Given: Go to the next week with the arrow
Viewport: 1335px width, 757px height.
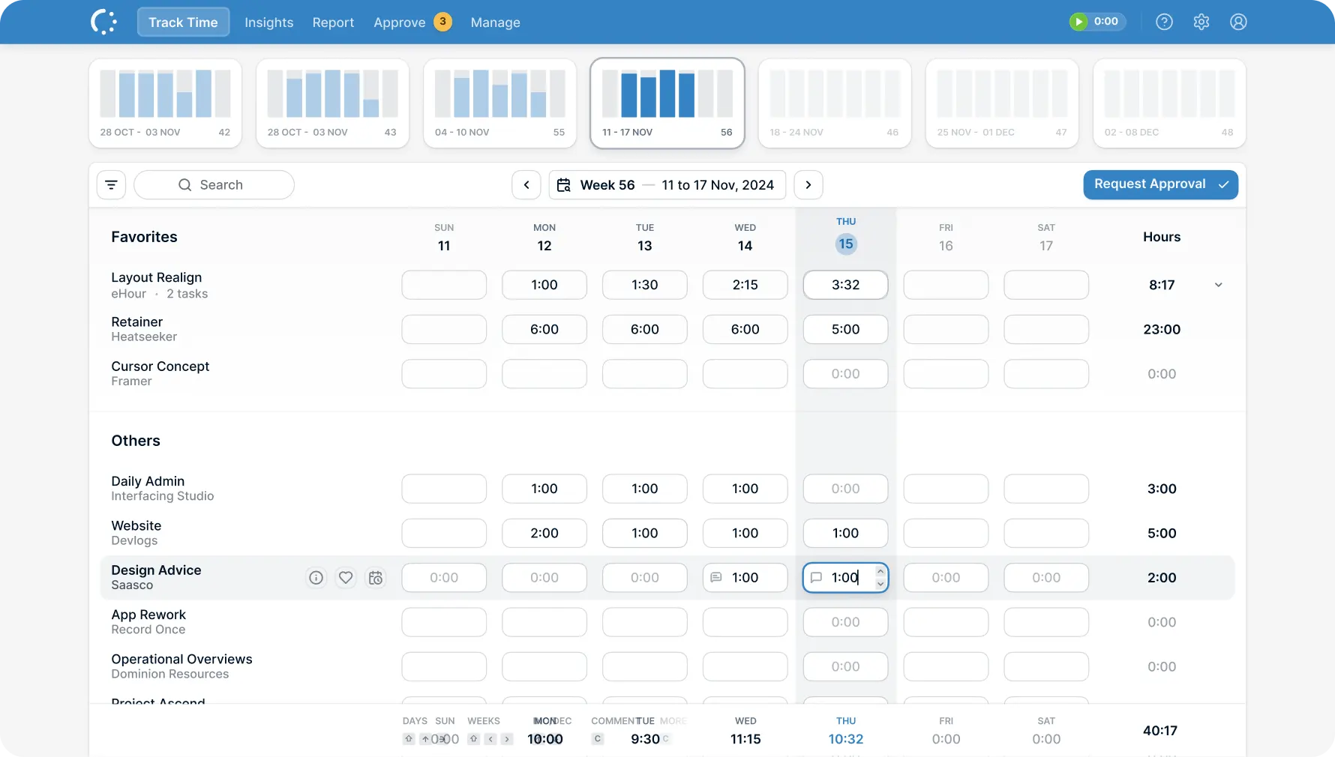Looking at the screenshot, I should [x=808, y=184].
